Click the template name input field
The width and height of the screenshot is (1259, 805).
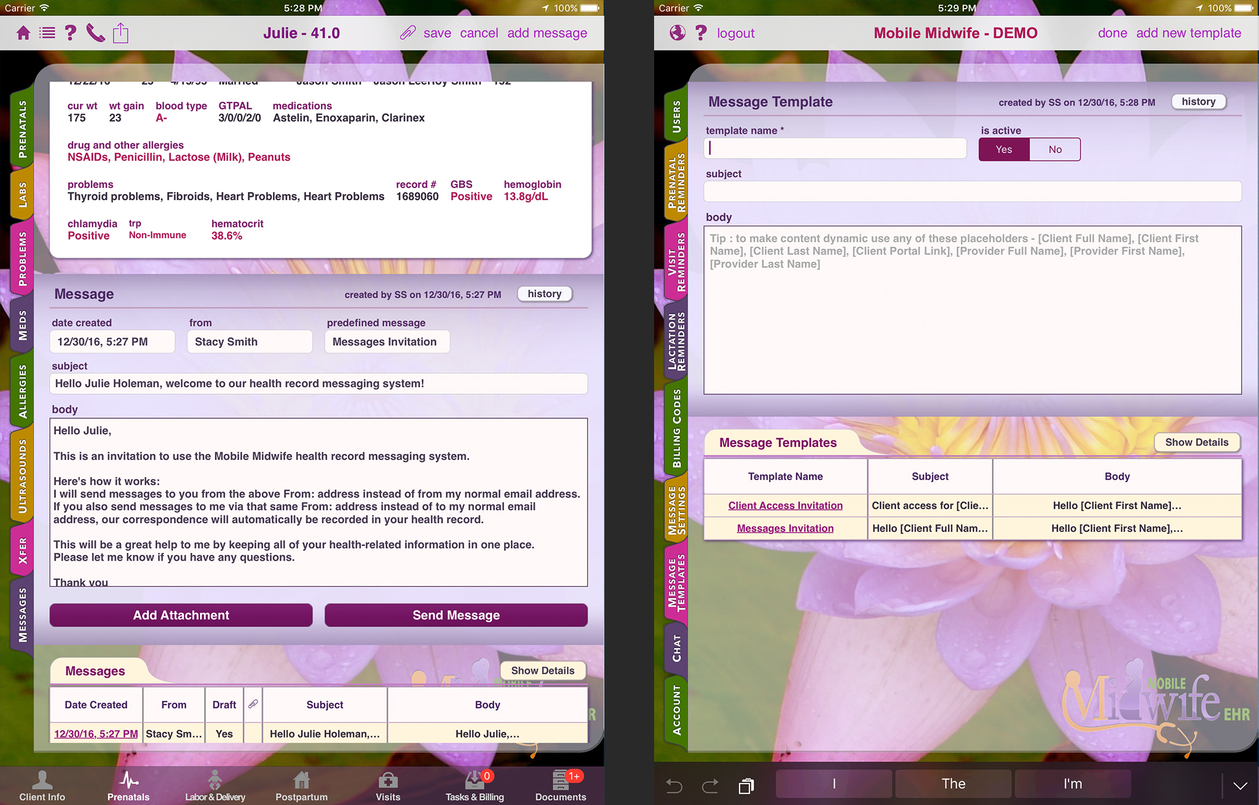[x=835, y=148]
